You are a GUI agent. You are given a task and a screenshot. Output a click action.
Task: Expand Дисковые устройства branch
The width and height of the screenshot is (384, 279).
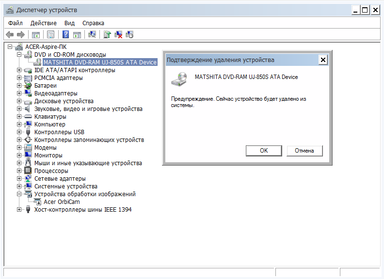(x=19, y=101)
